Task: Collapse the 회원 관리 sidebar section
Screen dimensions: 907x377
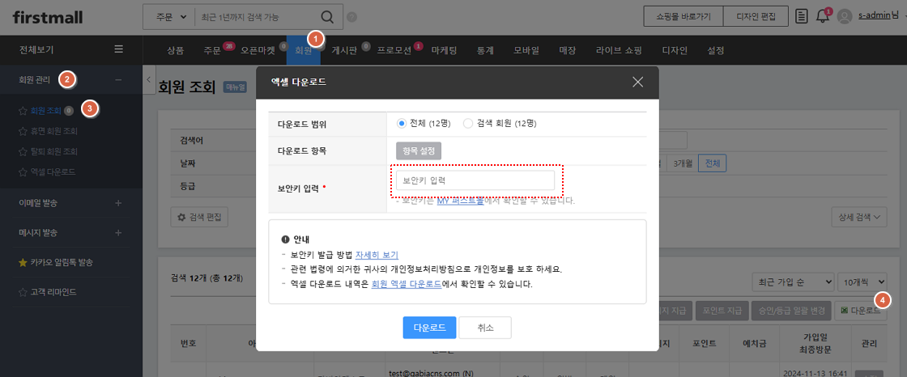Action: tap(118, 80)
